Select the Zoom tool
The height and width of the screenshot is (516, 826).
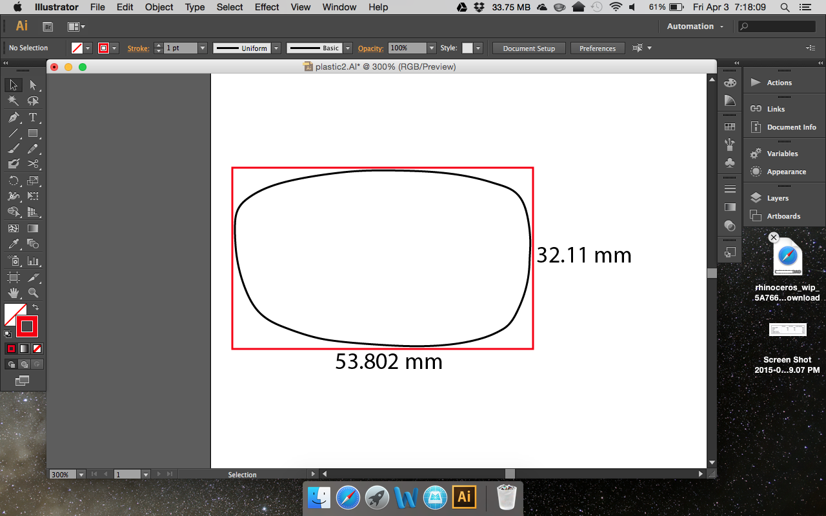(x=33, y=293)
